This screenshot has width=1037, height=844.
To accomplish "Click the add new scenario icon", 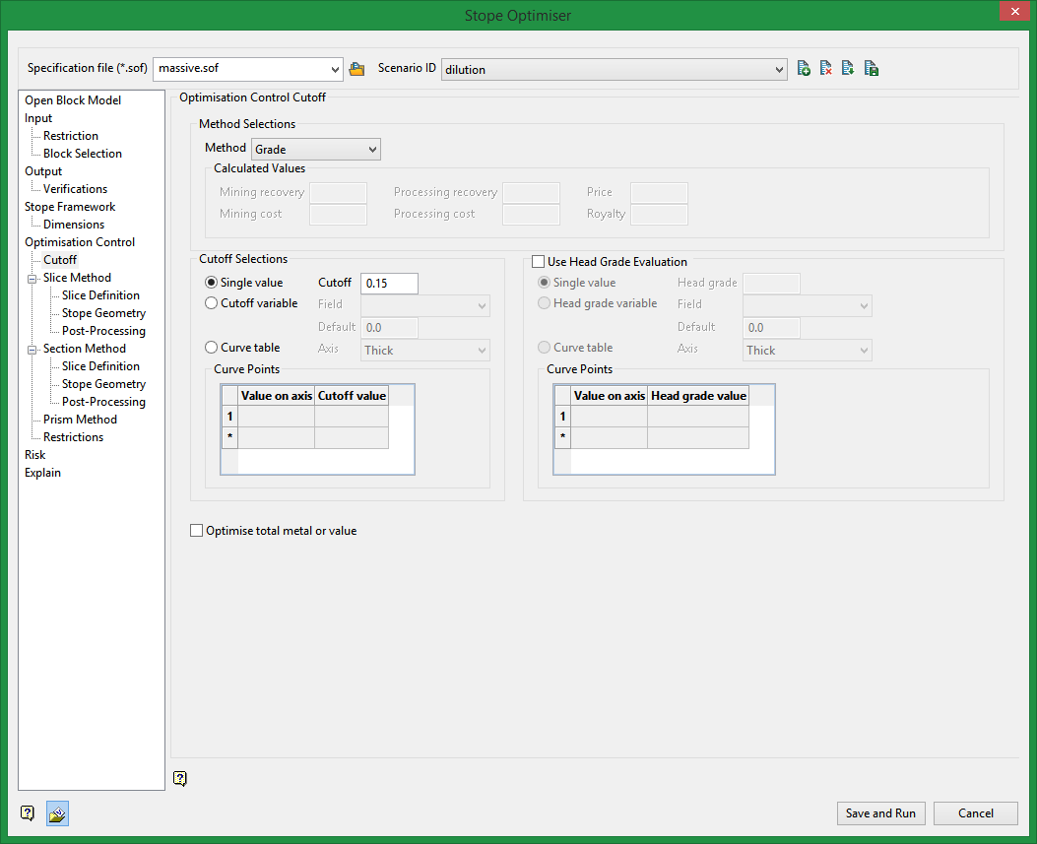I will [x=805, y=69].
